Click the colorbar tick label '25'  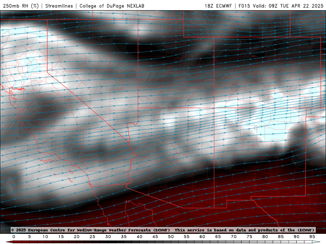coord(93,237)
